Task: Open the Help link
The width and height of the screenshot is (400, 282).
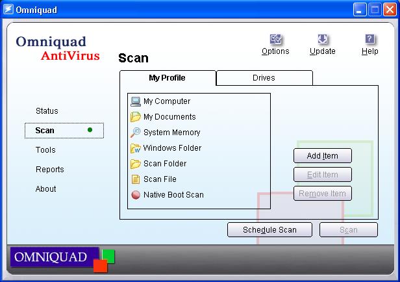Action: (369, 51)
